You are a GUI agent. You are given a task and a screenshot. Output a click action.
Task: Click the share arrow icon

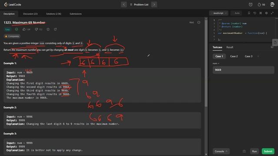click(x=55, y=29)
